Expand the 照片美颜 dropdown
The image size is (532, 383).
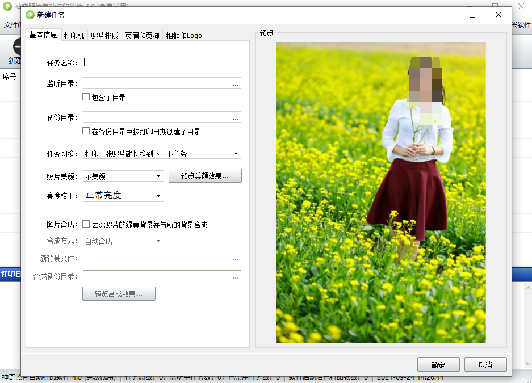point(123,176)
